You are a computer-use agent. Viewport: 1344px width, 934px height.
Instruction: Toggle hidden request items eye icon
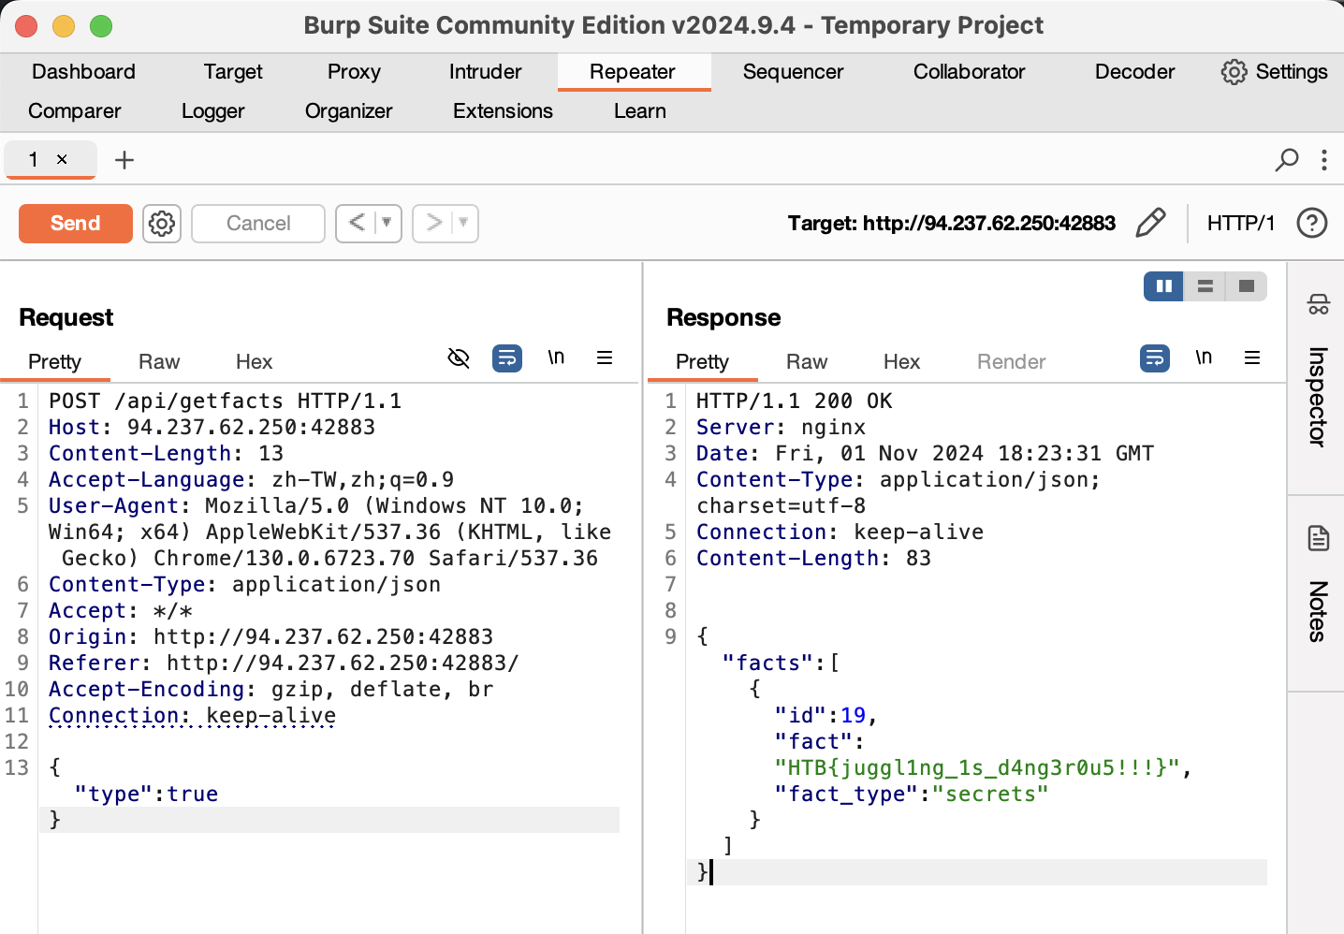pos(459,358)
